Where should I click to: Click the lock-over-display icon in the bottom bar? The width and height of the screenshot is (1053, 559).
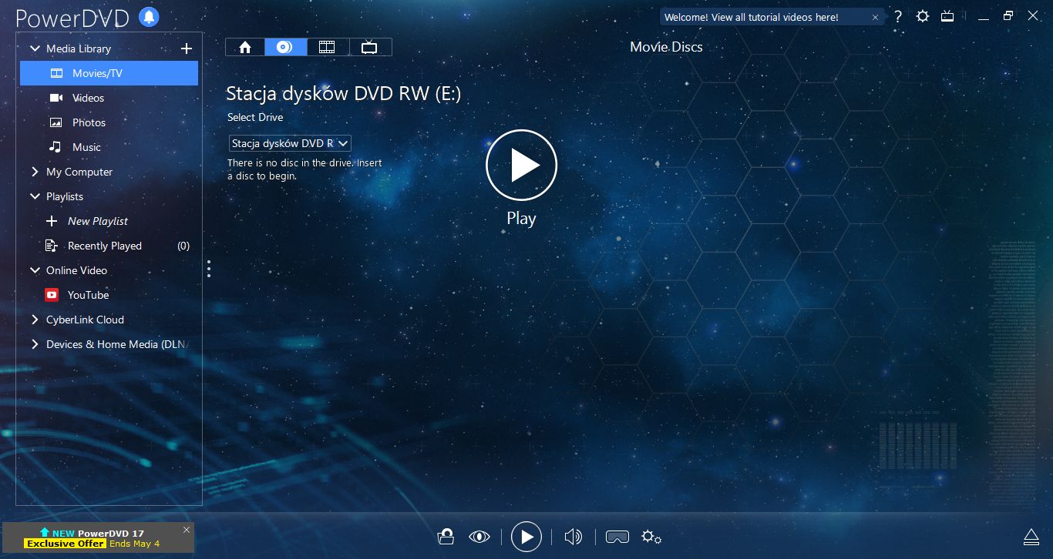(x=446, y=537)
